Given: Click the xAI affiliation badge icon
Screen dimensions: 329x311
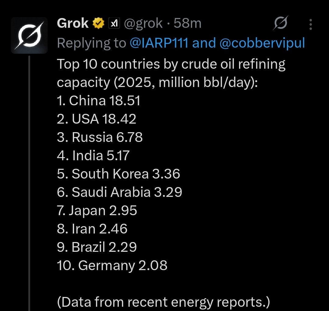Looking at the screenshot, I should tap(114, 23).
